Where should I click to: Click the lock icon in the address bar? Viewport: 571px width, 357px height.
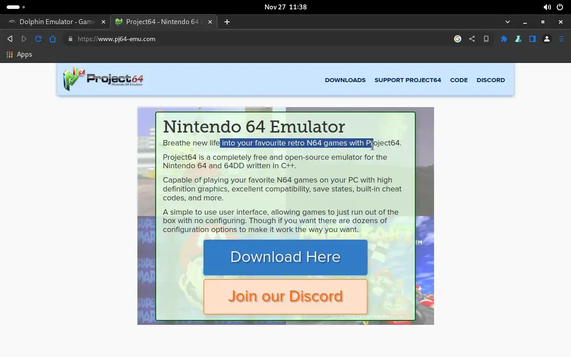pos(70,39)
